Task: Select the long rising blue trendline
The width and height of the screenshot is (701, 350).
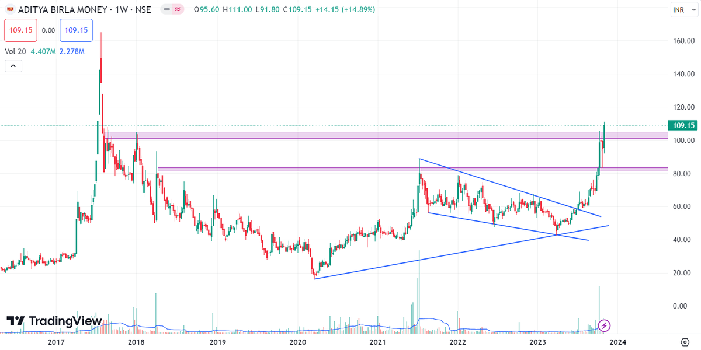Action: coord(461,252)
